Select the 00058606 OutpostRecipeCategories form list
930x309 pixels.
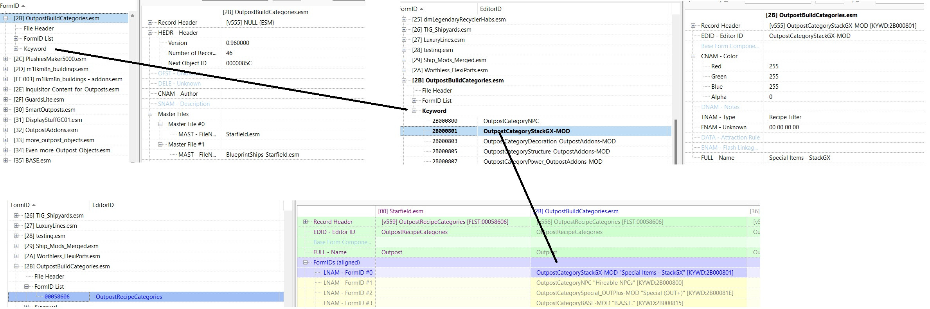click(146, 296)
